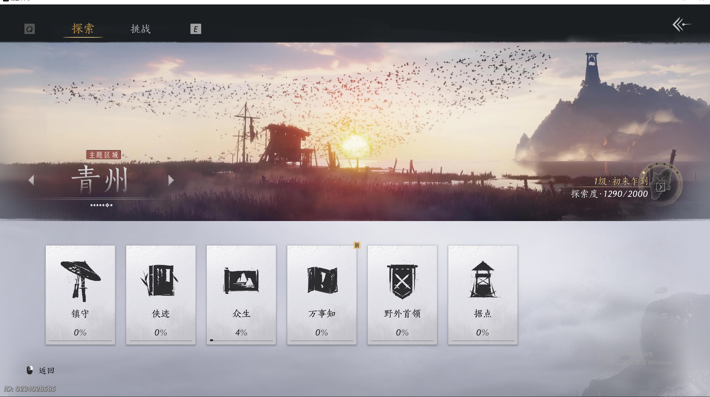
Task: Open the 野外首领 crossed swords banner icon
Action: tap(402, 281)
